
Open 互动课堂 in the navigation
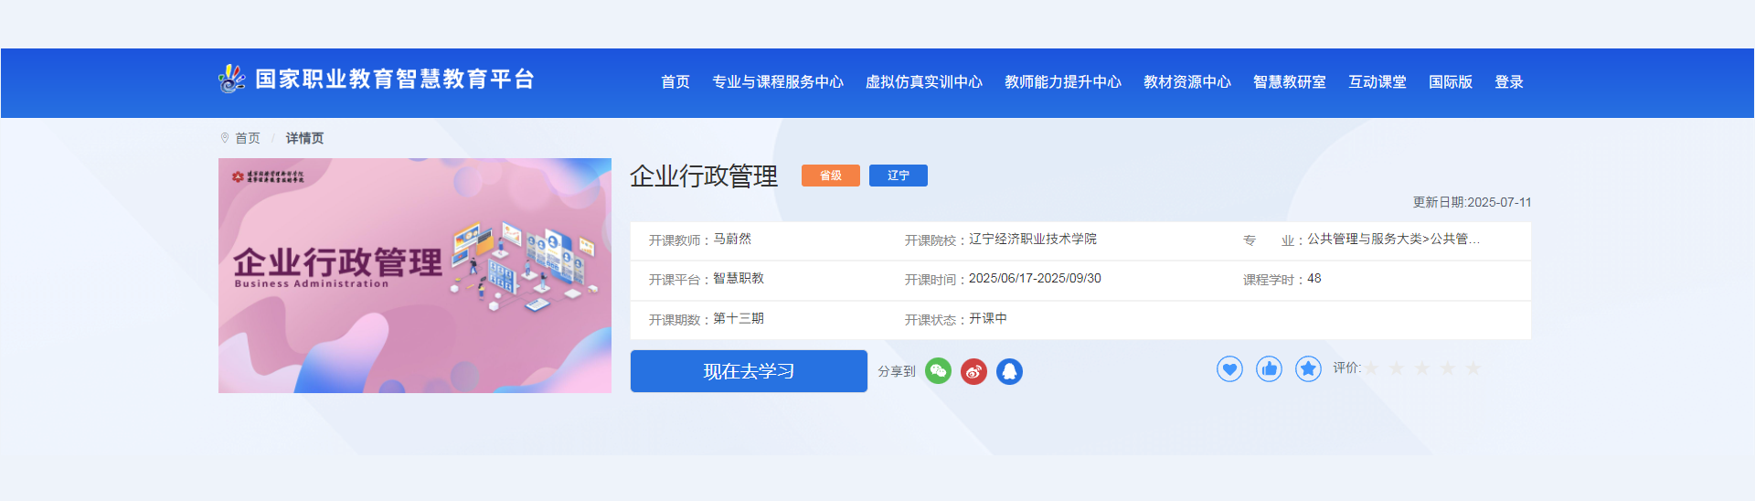(1377, 82)
